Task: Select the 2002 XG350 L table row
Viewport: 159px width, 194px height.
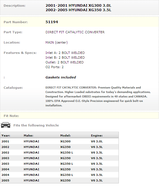Action: tap(59, 152)
